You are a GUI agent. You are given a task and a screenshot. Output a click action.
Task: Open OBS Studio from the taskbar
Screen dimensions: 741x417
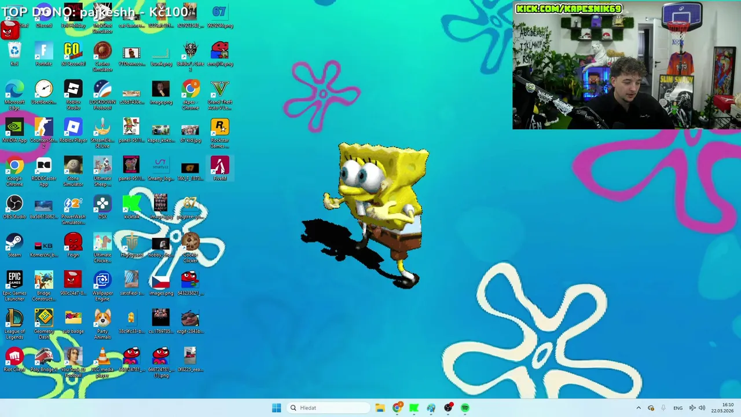[x=448, y=408]
